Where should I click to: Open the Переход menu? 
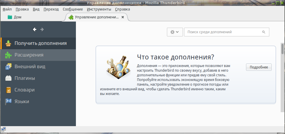[x=51, y=9]
